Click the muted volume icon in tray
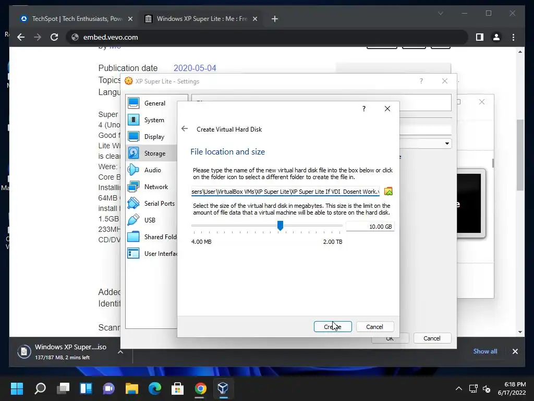Image resolution: width=534 pixels, height=401 pixels. (x=487, y=388)
